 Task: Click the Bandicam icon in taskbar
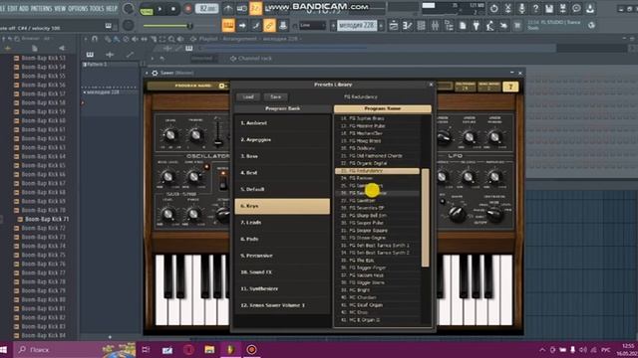click(x=251, y=349)
